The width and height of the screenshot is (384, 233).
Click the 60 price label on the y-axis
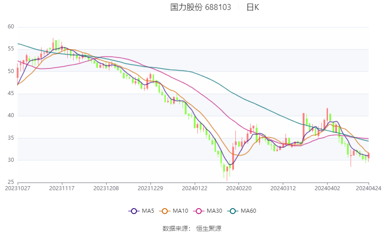click(x=11, y=27)
